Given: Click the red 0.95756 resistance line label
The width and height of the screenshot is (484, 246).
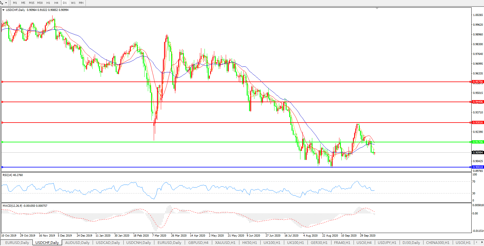Looking at the screenshot, I should 478,82.
